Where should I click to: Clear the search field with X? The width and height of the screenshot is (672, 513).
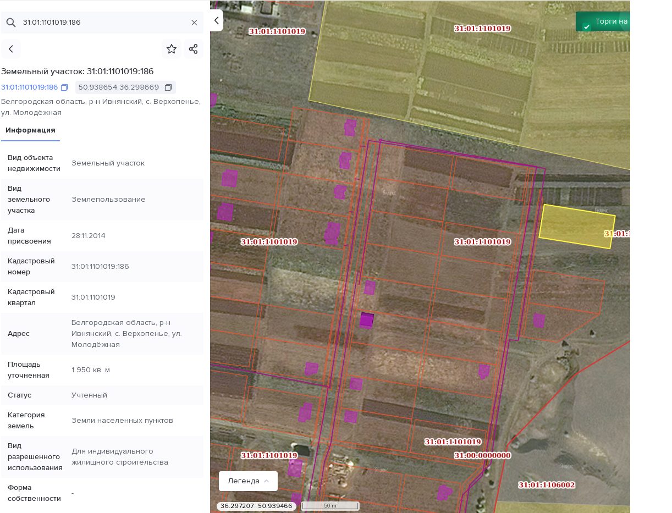pos(194,23)
